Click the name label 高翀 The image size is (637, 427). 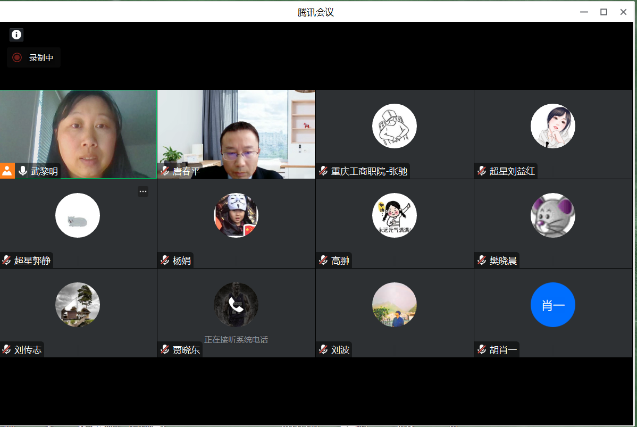coord(340,261)
